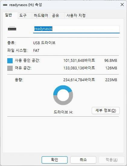
Task: Click the '사용 중인 공간:' label
Action: pos(27,61)
